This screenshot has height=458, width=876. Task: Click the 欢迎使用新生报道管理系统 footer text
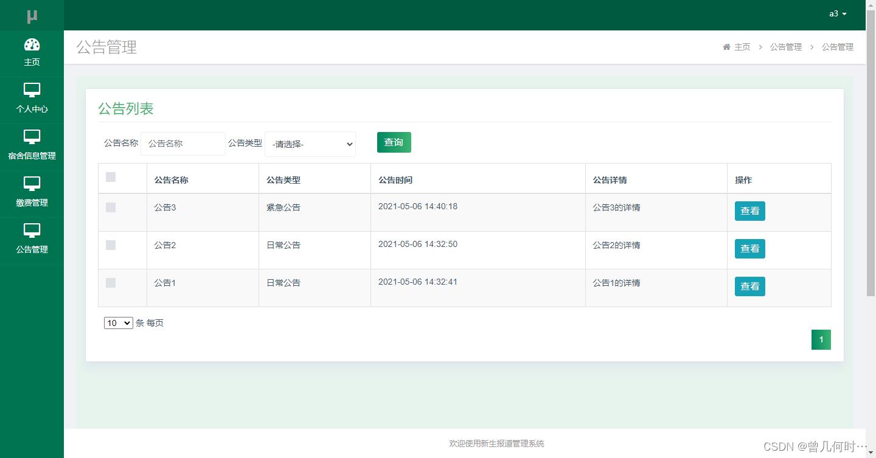pos(496,444)
